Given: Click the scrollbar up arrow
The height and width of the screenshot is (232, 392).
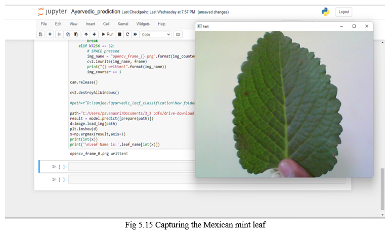Looking at the screenshot, I should 382,42.
